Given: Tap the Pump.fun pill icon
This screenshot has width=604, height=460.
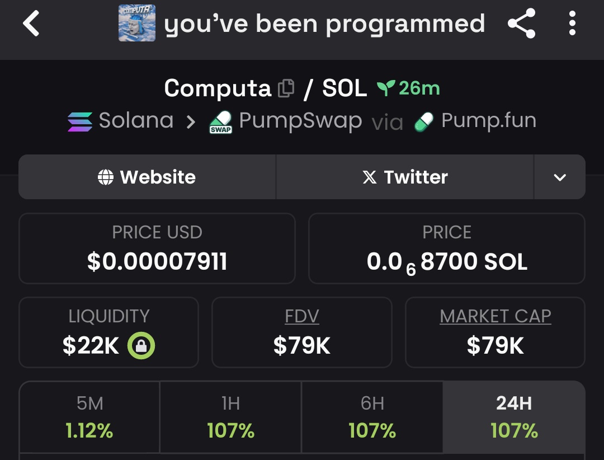Looking at the screenshot, I should 424,121.
